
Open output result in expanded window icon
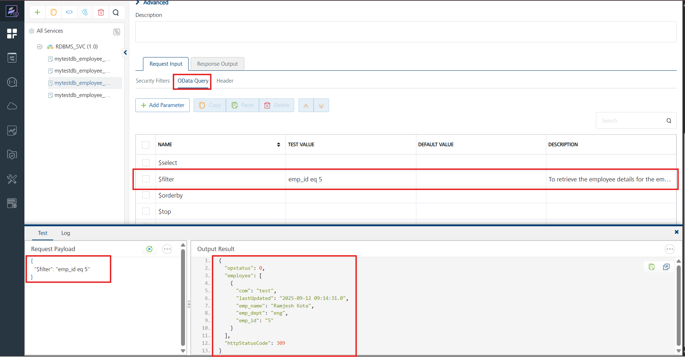coord(666,267)
